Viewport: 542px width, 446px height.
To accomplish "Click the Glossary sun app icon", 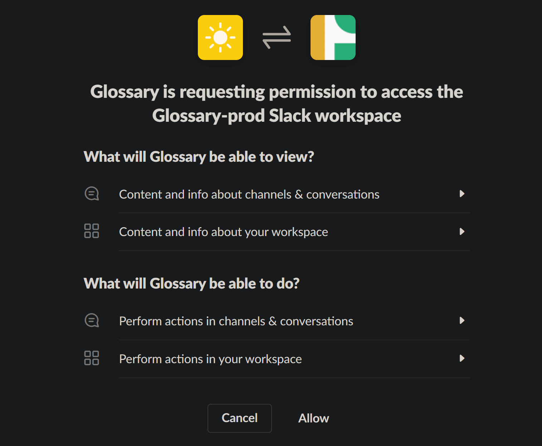I will pos(220,37).
